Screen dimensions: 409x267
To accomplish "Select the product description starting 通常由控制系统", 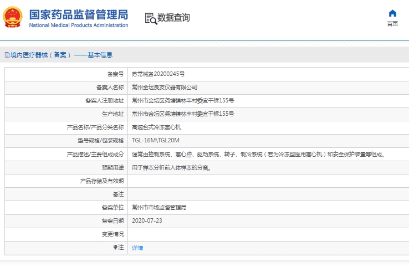I will (x=258, y=155).
